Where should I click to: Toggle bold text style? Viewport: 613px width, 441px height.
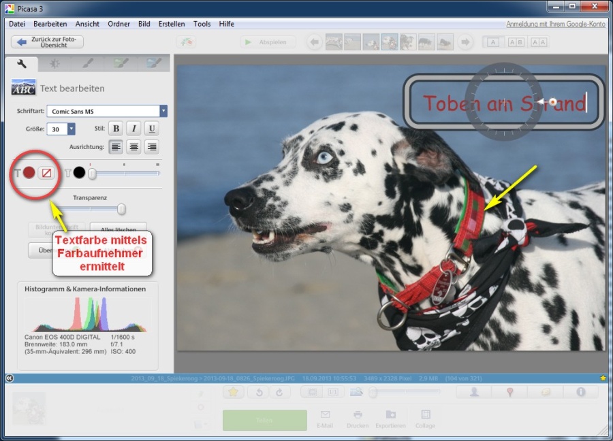(116, 129)
